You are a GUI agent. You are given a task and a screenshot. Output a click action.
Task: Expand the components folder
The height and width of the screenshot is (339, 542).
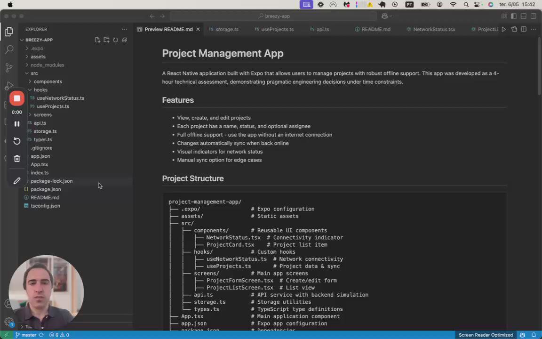(x=48, y=81)
